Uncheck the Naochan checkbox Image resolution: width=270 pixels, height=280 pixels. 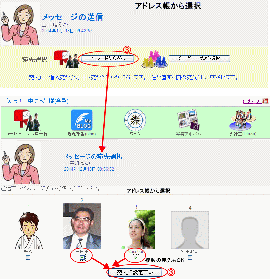[136, 258]
